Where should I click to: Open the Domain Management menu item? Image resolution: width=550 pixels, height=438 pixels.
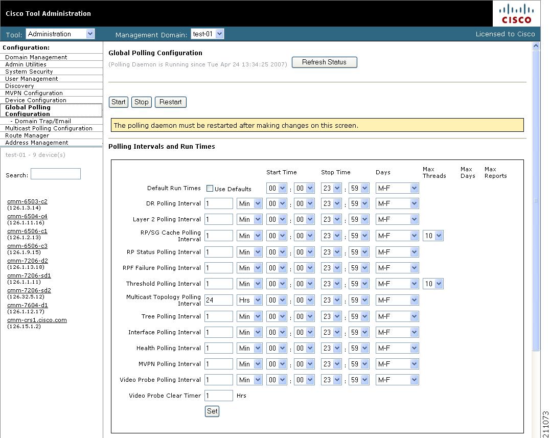pyautogui.click(x=36, y=57)
